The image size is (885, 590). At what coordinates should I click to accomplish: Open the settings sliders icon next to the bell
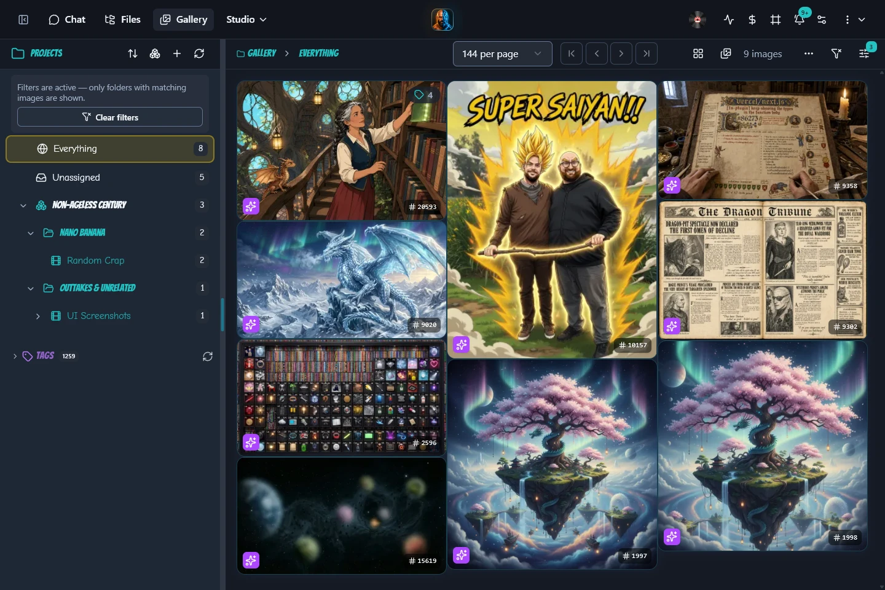tap(822, 20)
